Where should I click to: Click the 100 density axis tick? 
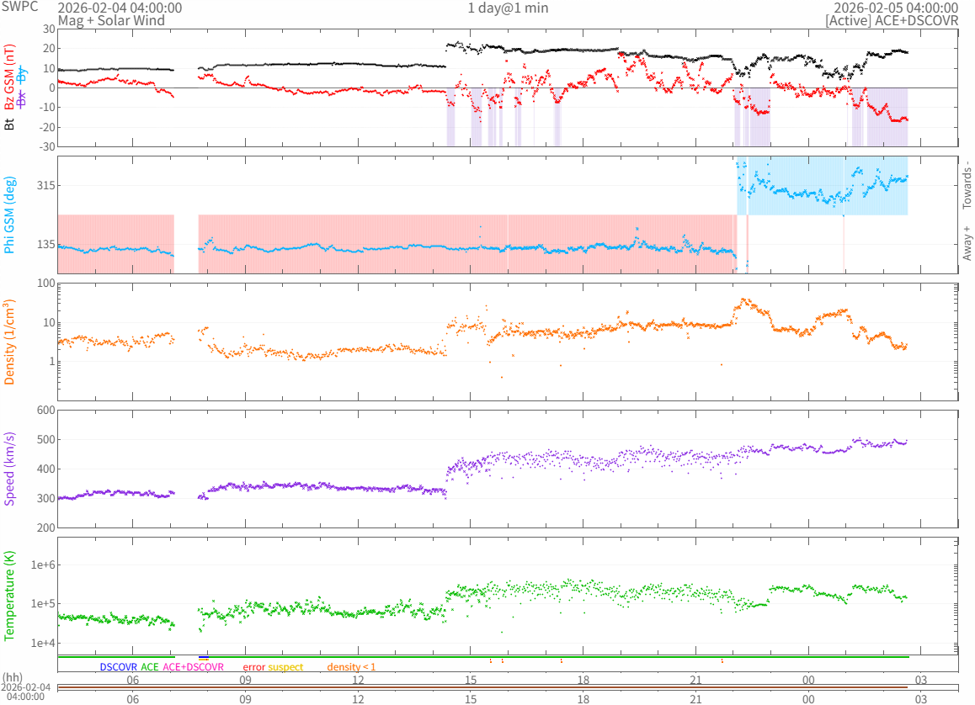46,284
